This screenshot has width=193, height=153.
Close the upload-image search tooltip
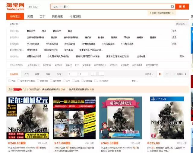click(x=173, y=13)
